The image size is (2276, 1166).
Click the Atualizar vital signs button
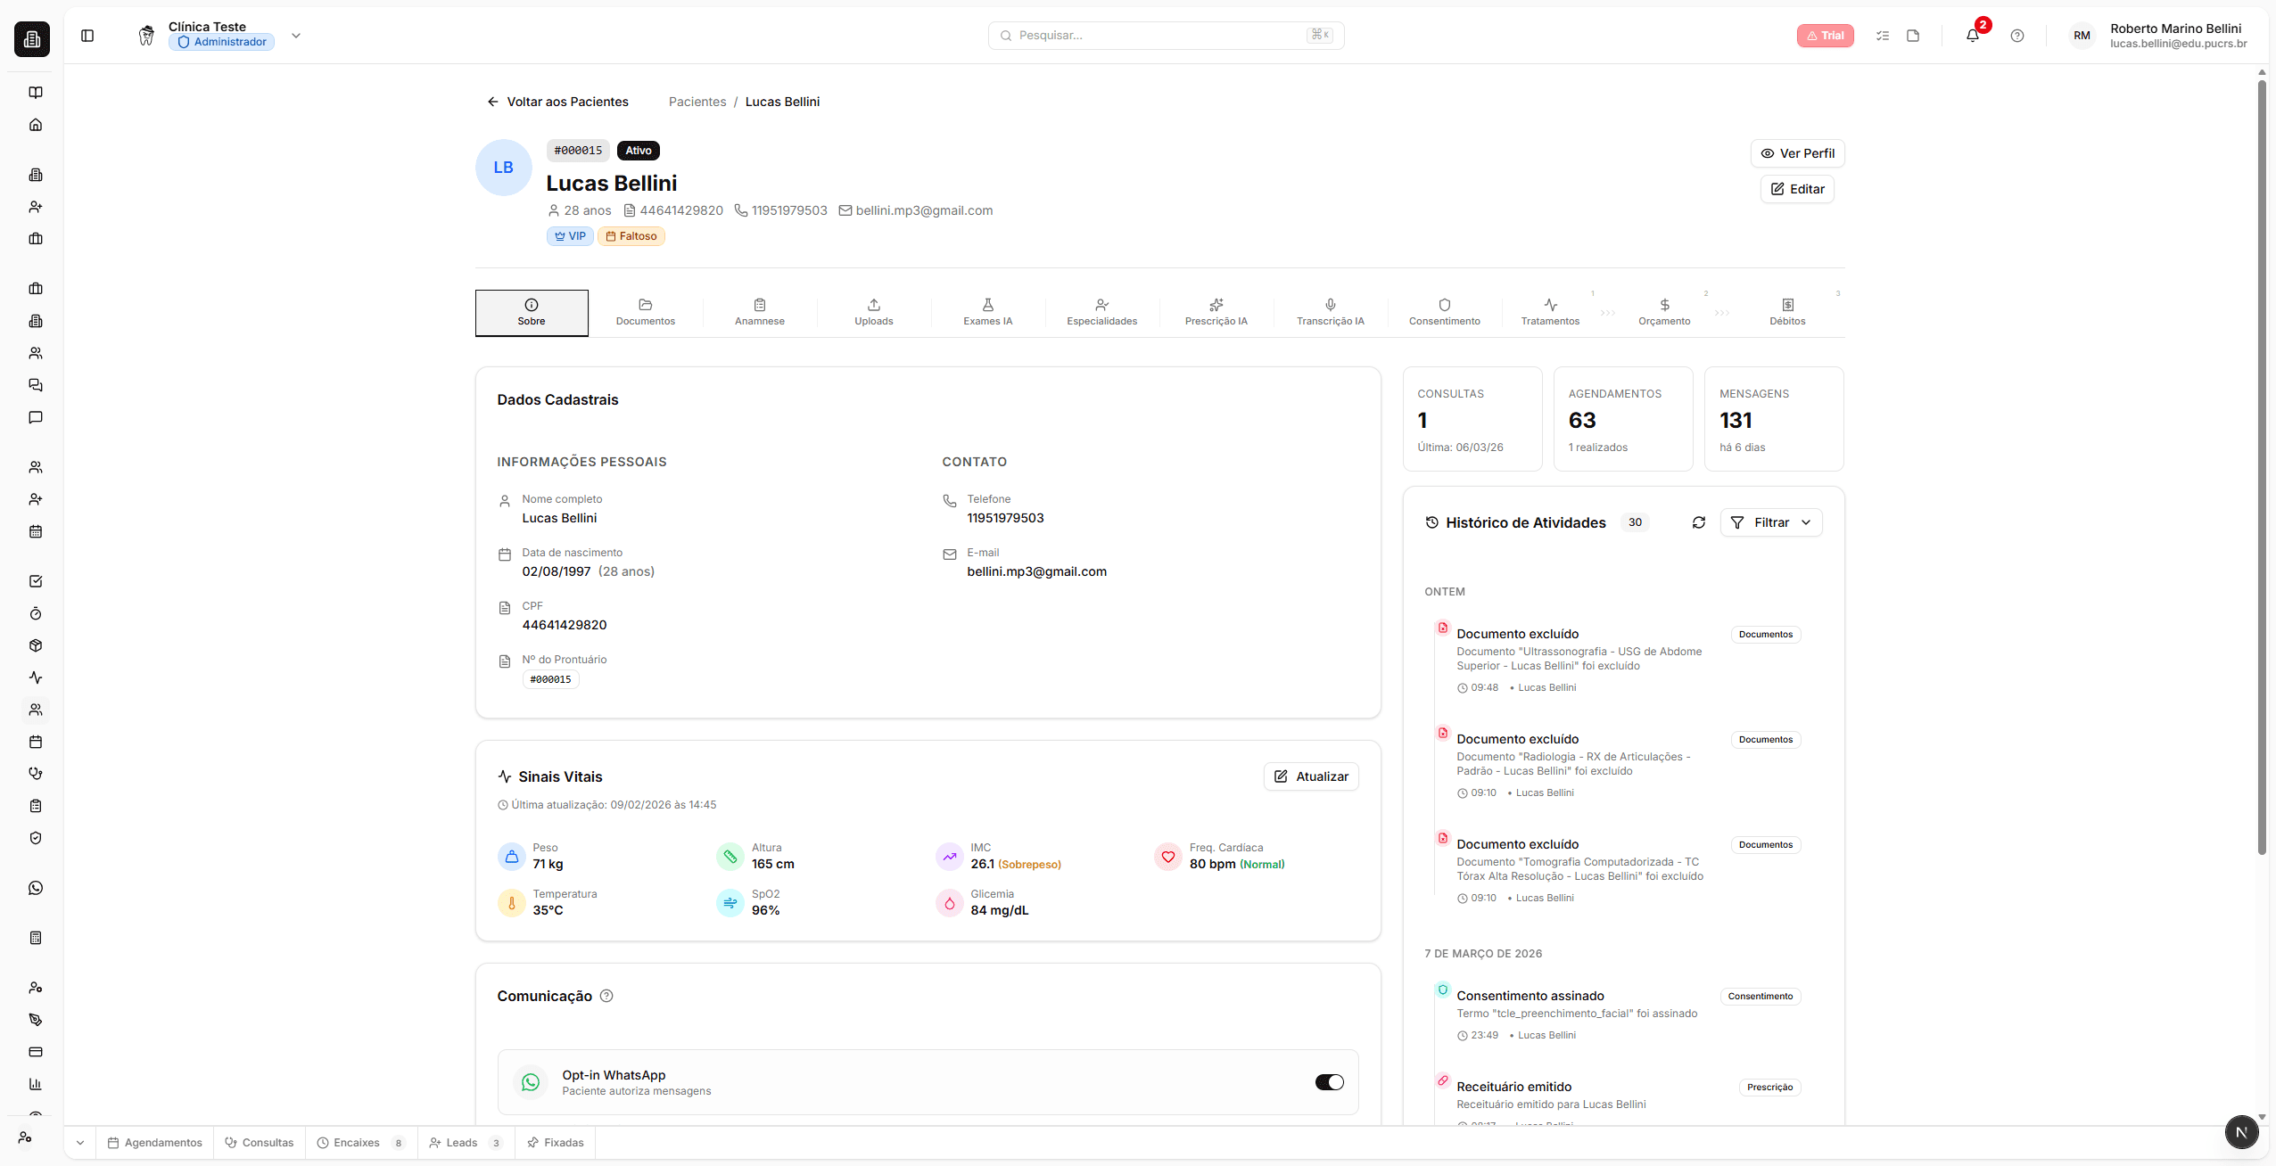pyautogui.click(x=1310, y=776)
